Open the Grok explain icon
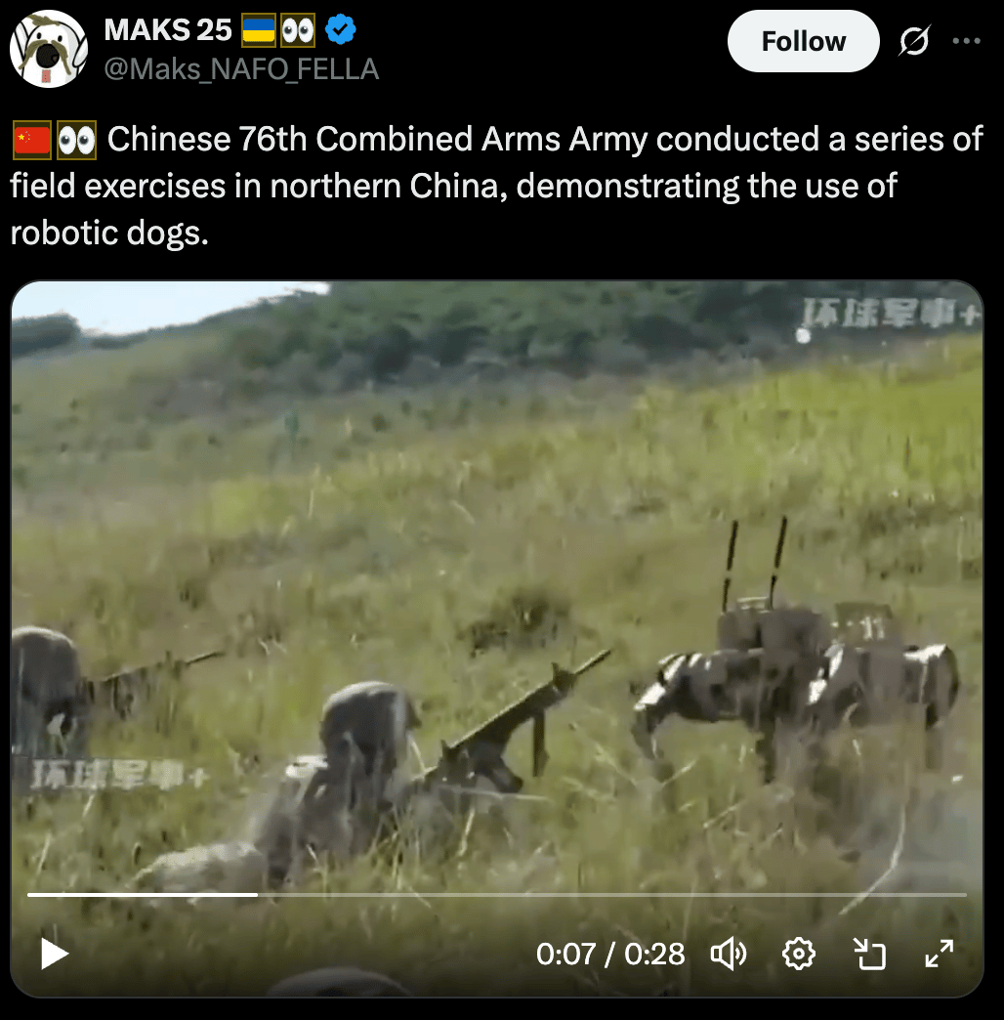Viewport: 1004px width, 1020px height. pyautogui.click(x=915, y=41)
